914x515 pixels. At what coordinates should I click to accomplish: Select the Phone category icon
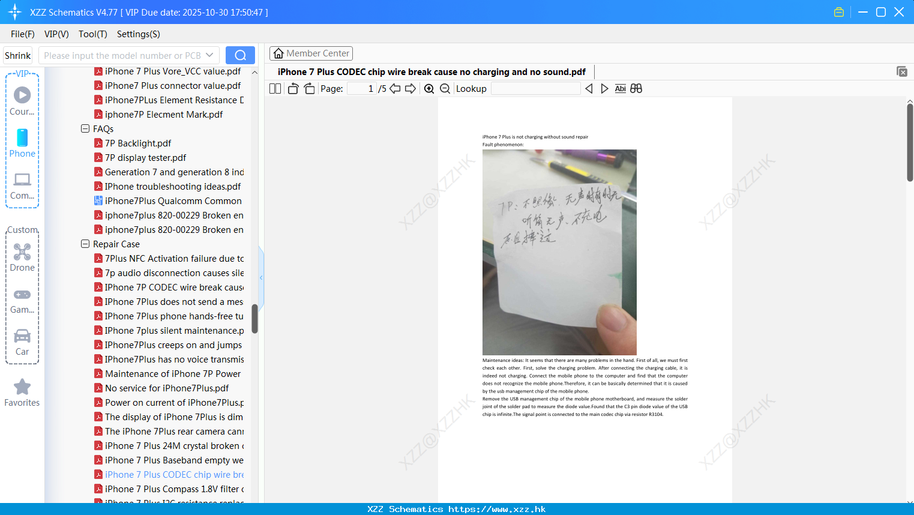(x=22, y=143)
